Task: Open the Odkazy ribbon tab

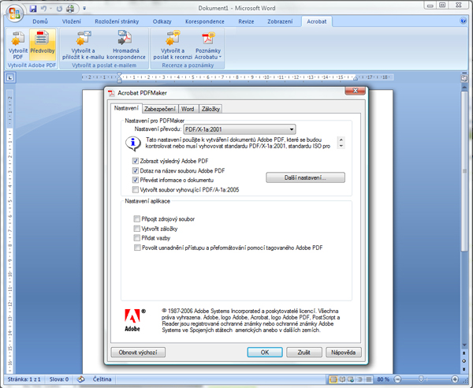Action: 162,21
